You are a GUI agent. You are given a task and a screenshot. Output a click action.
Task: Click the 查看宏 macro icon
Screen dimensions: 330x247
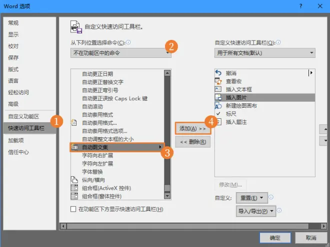(x=218, y=81)
